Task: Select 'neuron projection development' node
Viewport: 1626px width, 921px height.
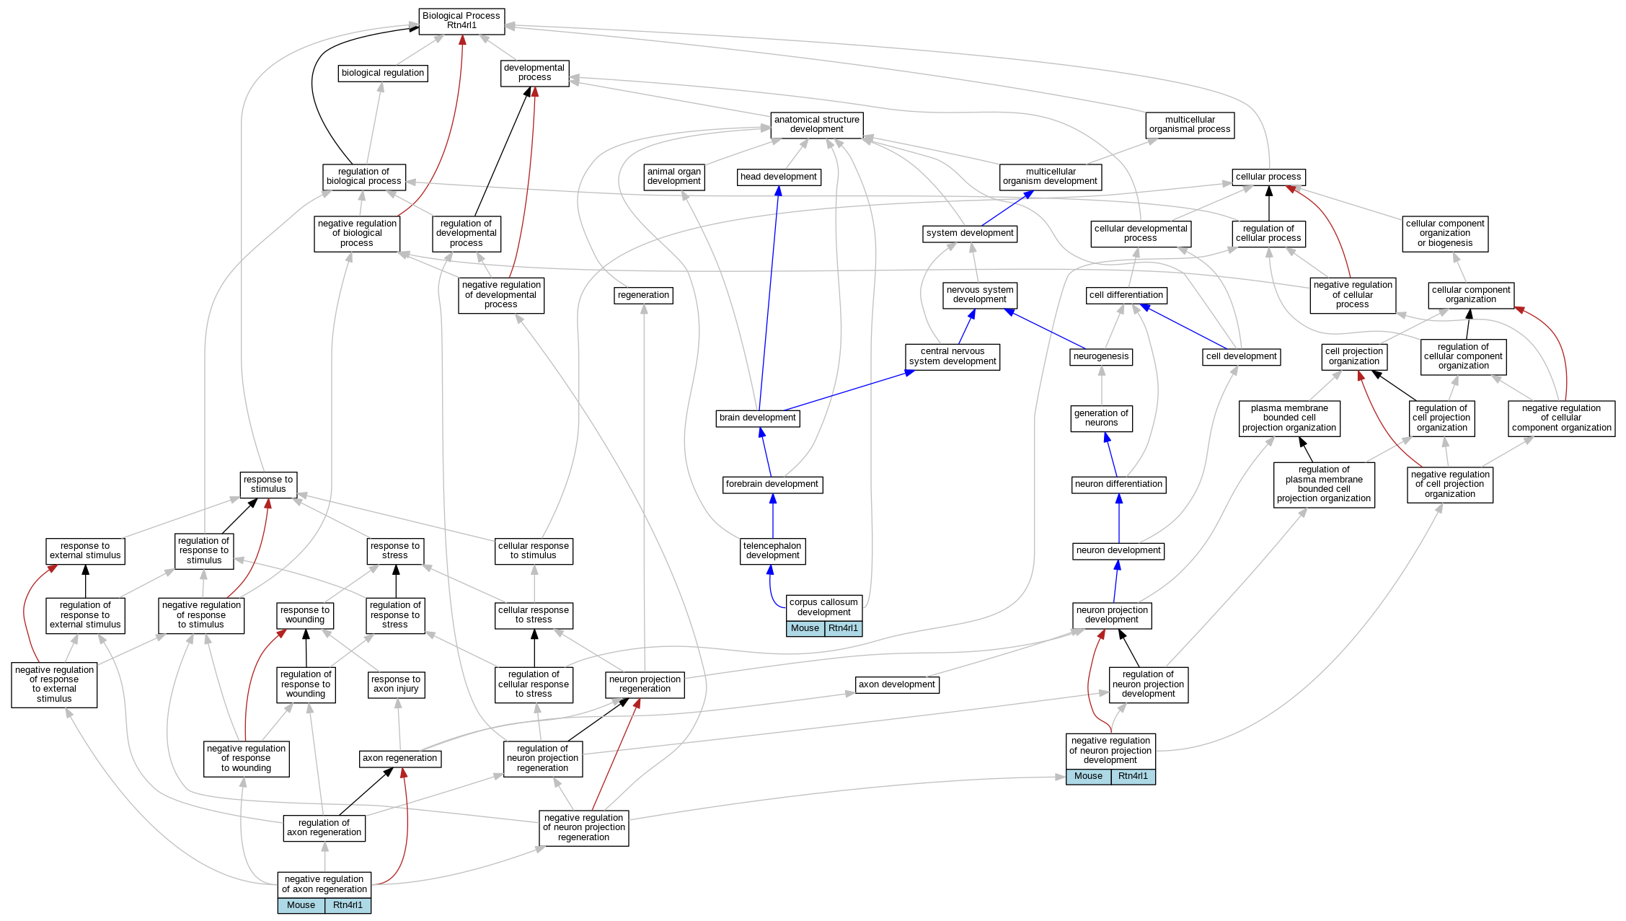Action: [1112, 615]
